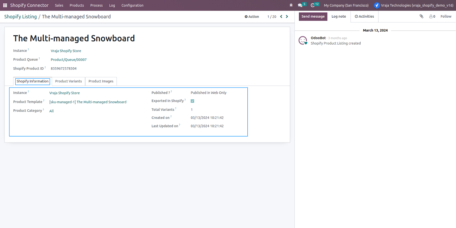Toggle Exported In Shopify checkbox
Image resolution: width=456 pixels, height=228 pixels.
[x=192, y=101]
